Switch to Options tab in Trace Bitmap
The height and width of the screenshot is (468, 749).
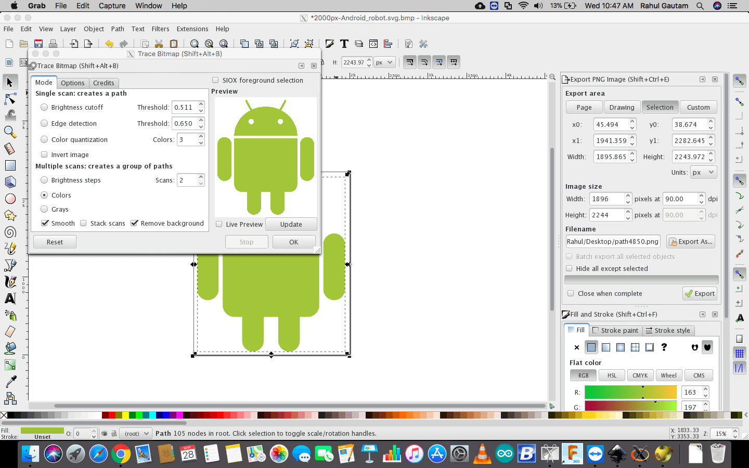point(72,83)
